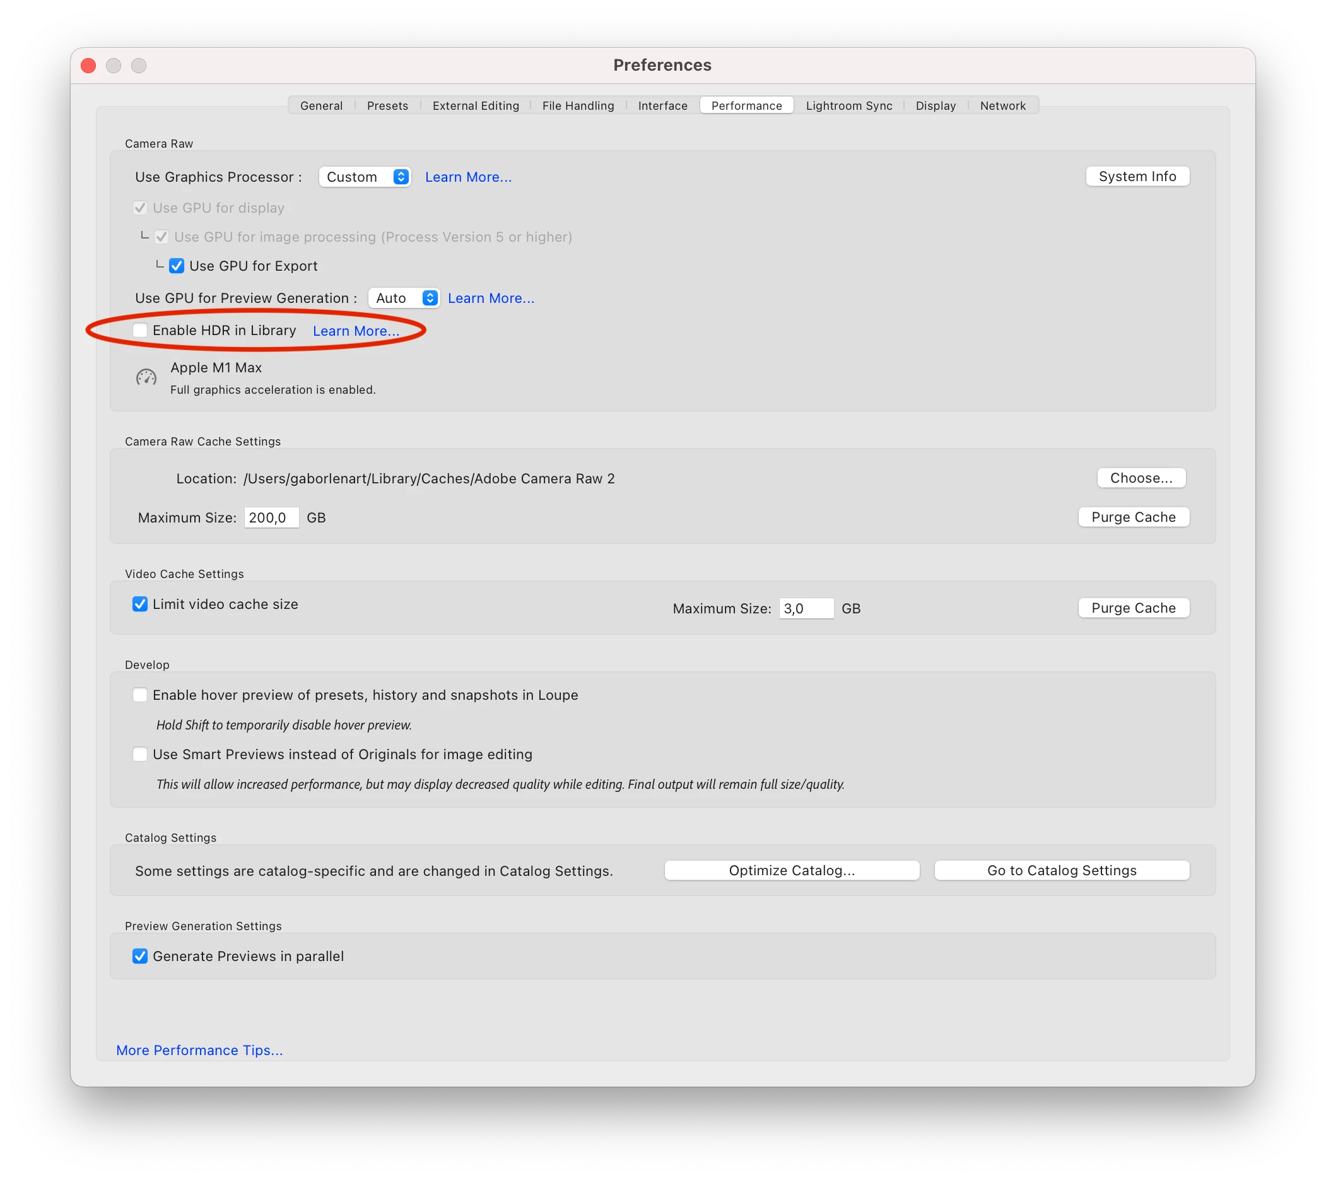Image resolution: width=1326 pixels, height=1180 pixels.
Task: Toggle Use Smart Previews for editing
Action: pos(139,754)
